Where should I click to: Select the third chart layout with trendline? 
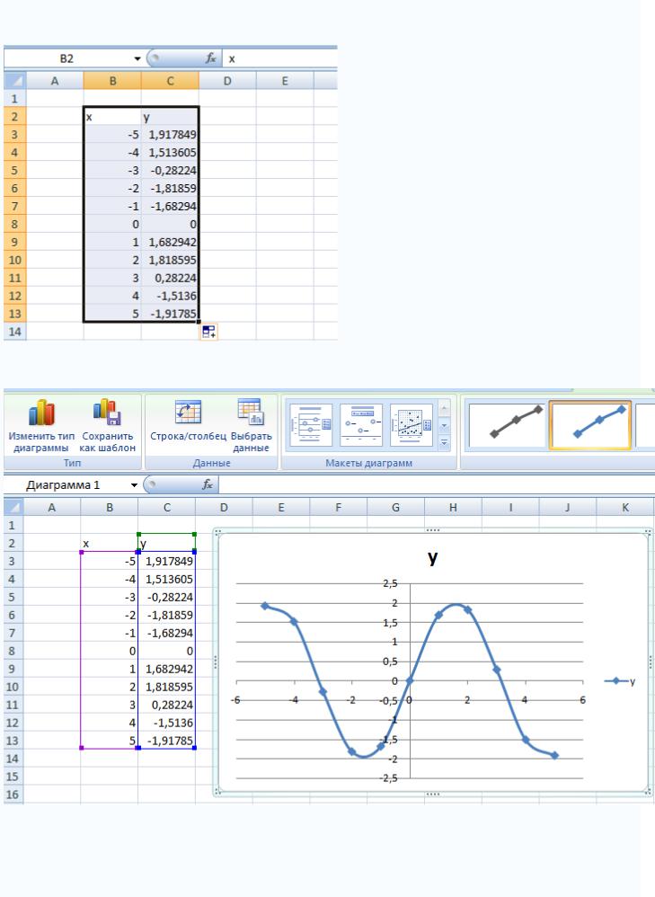tap(412, 425)
